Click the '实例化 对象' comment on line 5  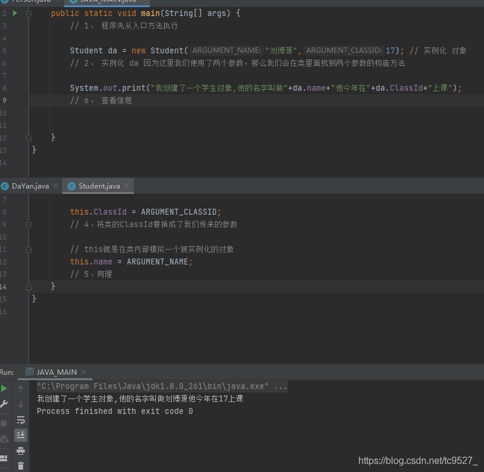(438, 50)
